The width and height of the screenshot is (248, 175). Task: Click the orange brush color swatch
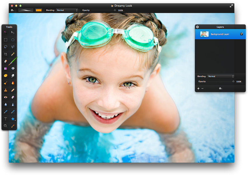pyautogui.click(x=38, y=10)
